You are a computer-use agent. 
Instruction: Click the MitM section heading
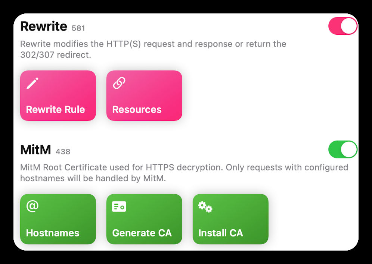pos(35,150)
